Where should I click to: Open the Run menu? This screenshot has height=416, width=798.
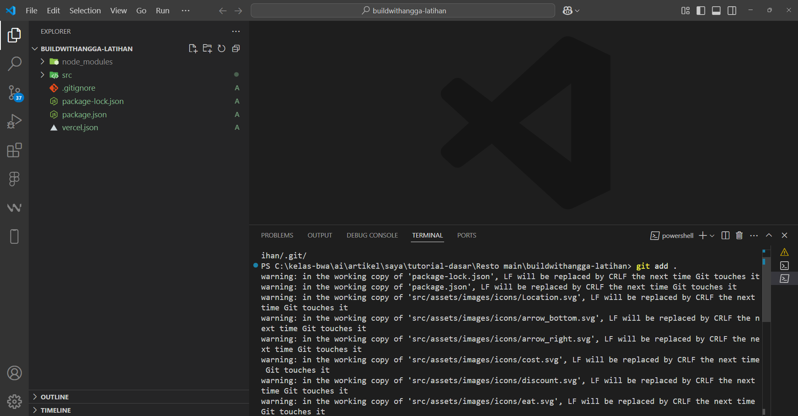163,11
